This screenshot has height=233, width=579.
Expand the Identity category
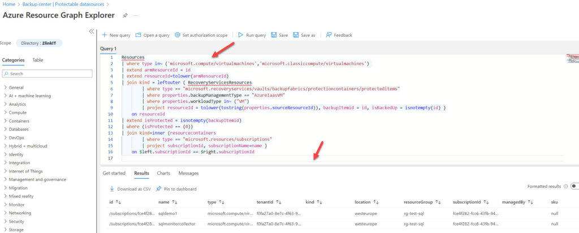point(5,154)
